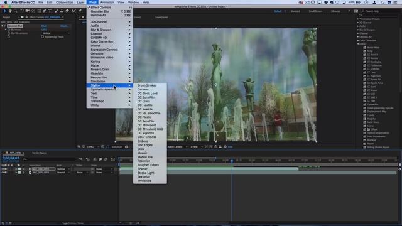This screenshot has width=402, height=226.
Task: Click the Shy layers icon in timeline
Action: click(95, 159)
